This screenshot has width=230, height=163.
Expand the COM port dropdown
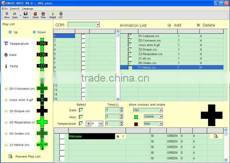pos(98,25)
